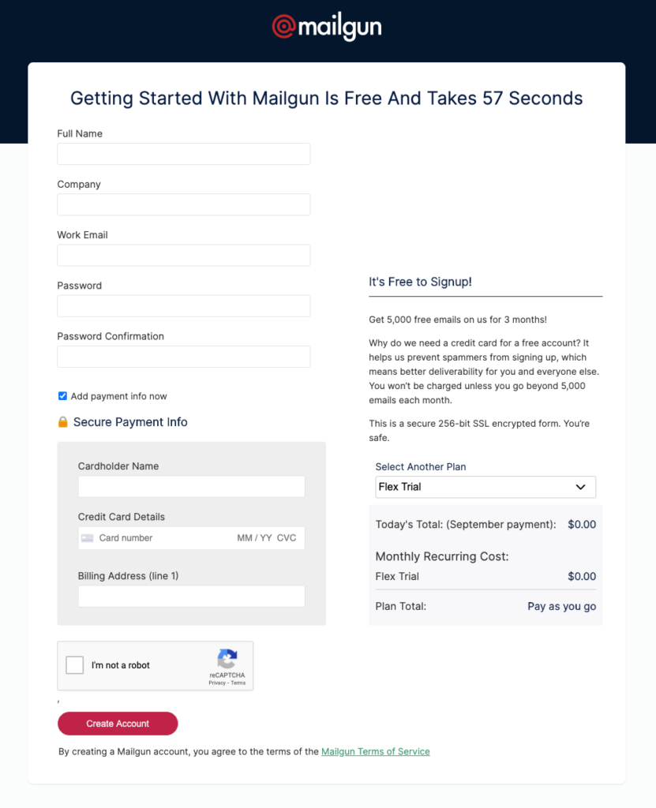Open the Mailgun Terms of Service link
This screenshot has width=656, height=808.
(376, 751)
